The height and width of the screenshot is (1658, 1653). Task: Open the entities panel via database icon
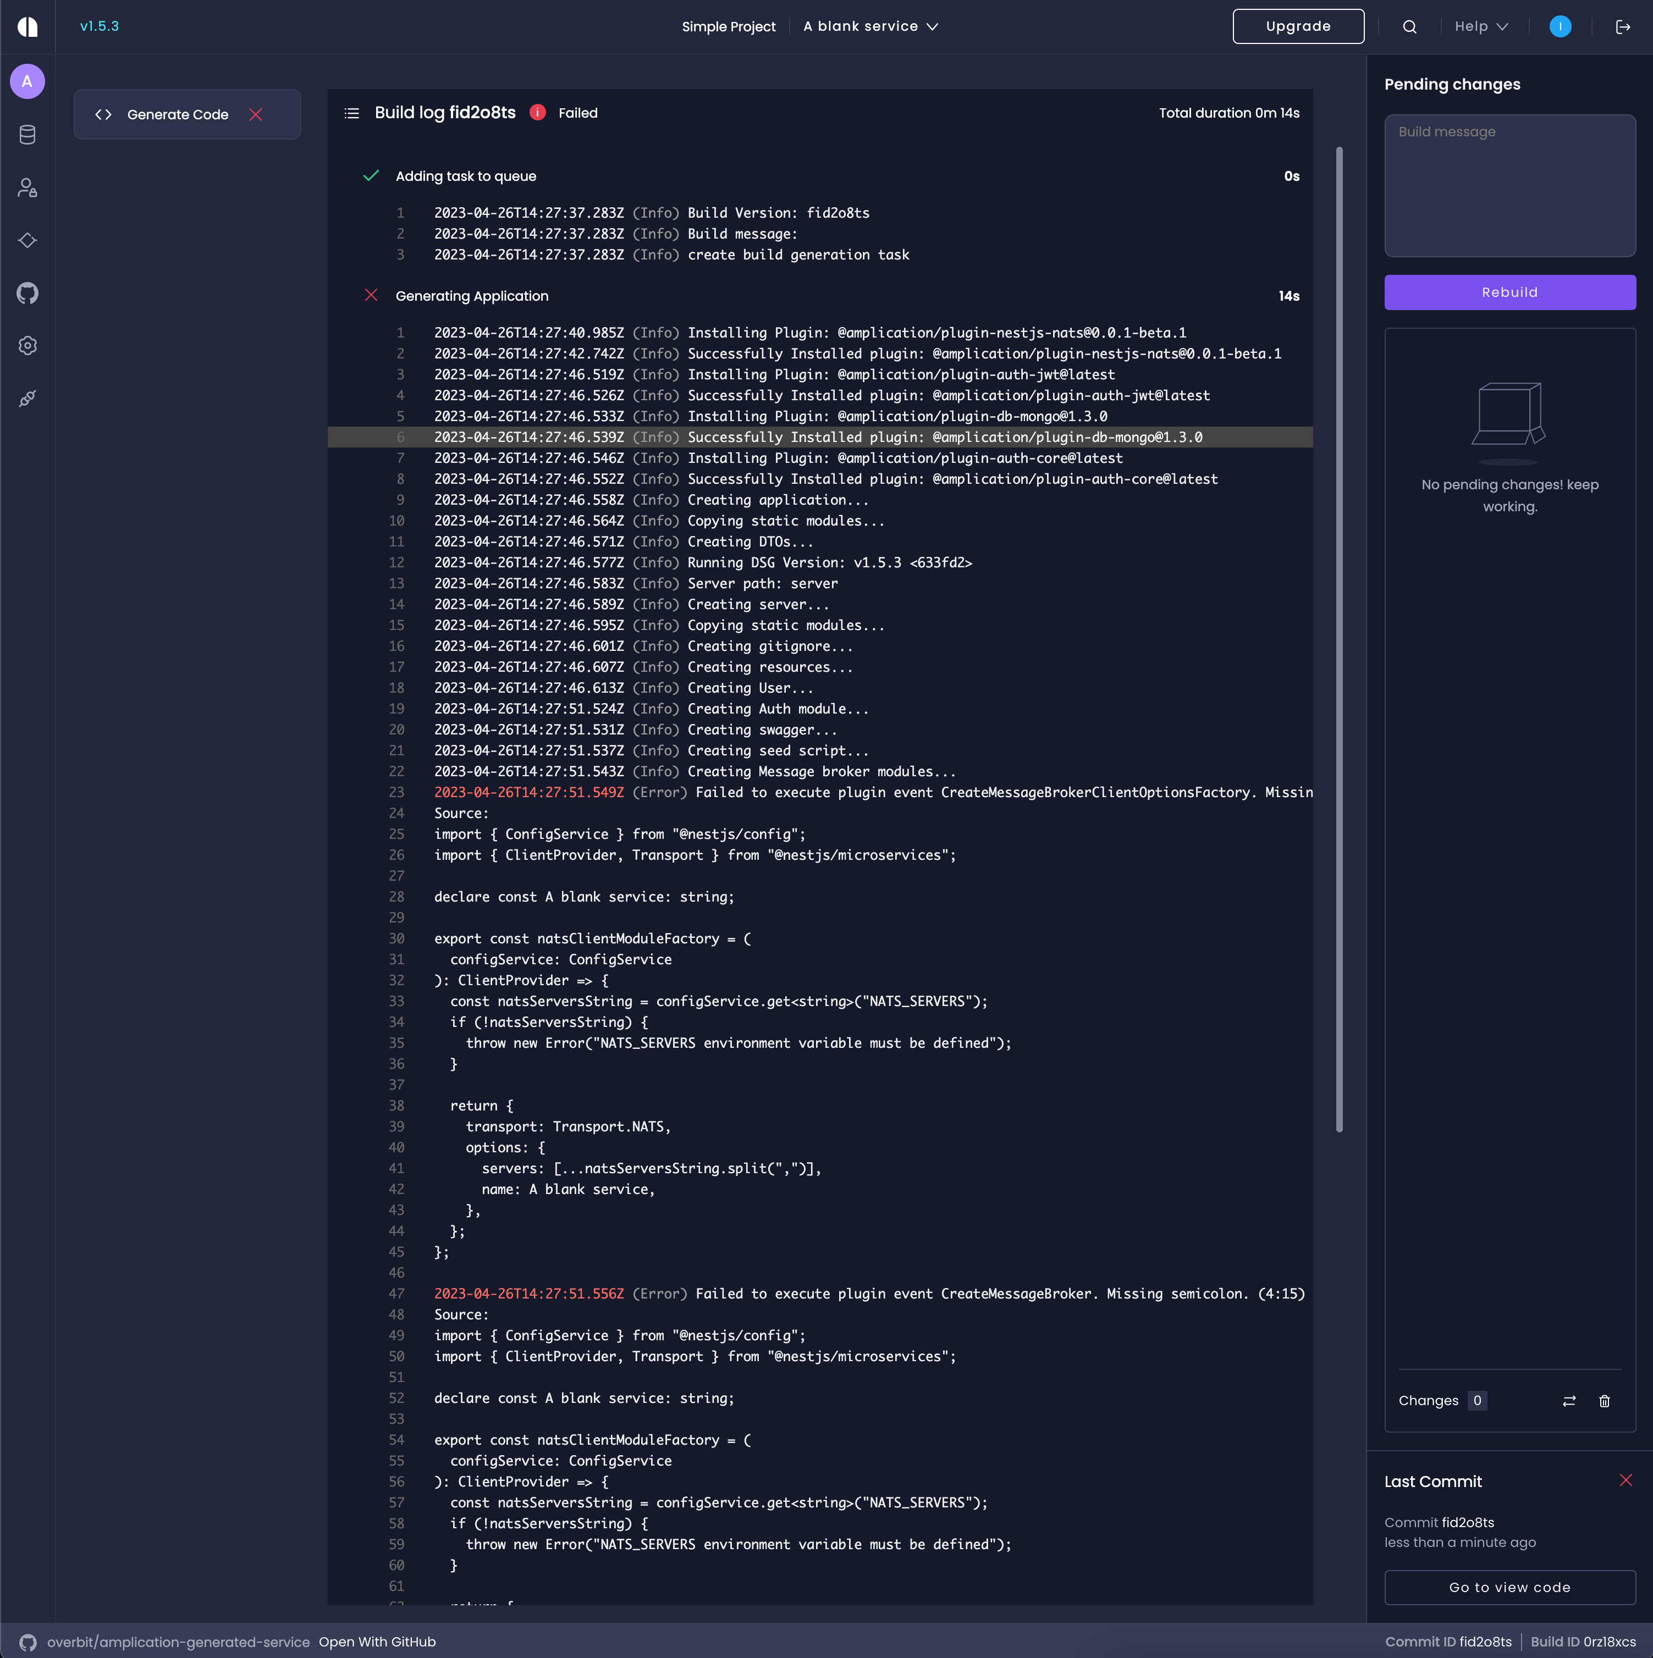pos(26,135)
